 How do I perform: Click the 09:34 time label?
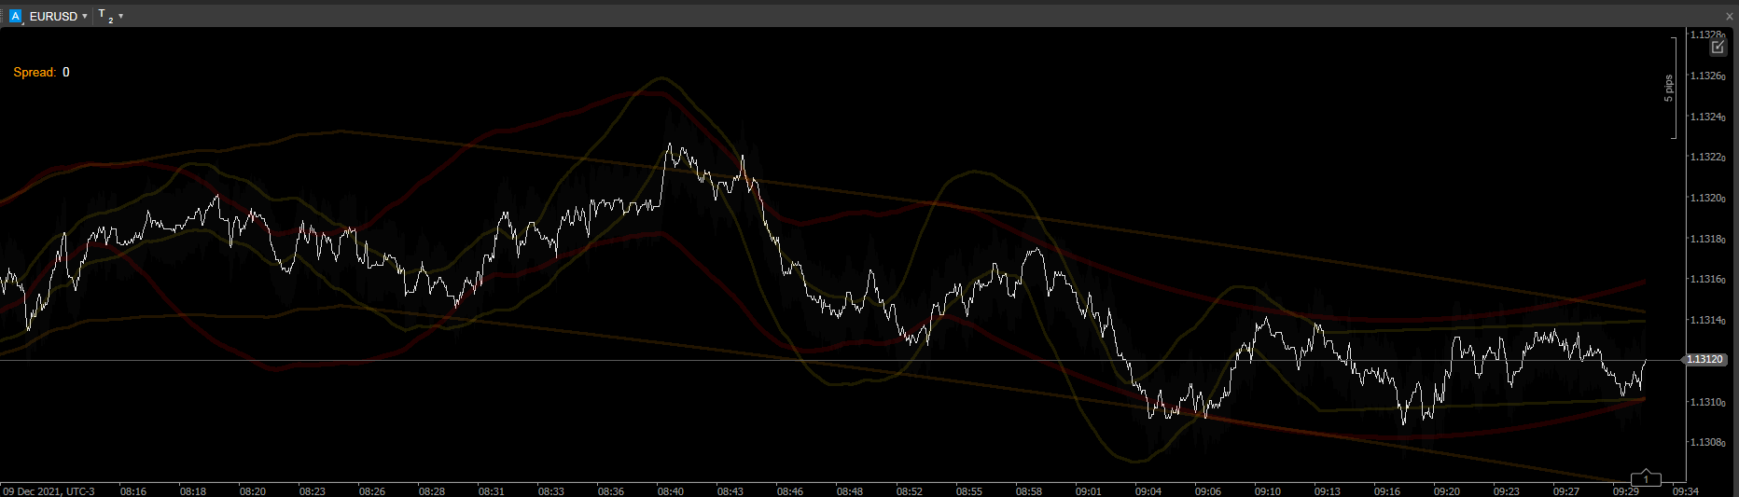coord(1685,490)
